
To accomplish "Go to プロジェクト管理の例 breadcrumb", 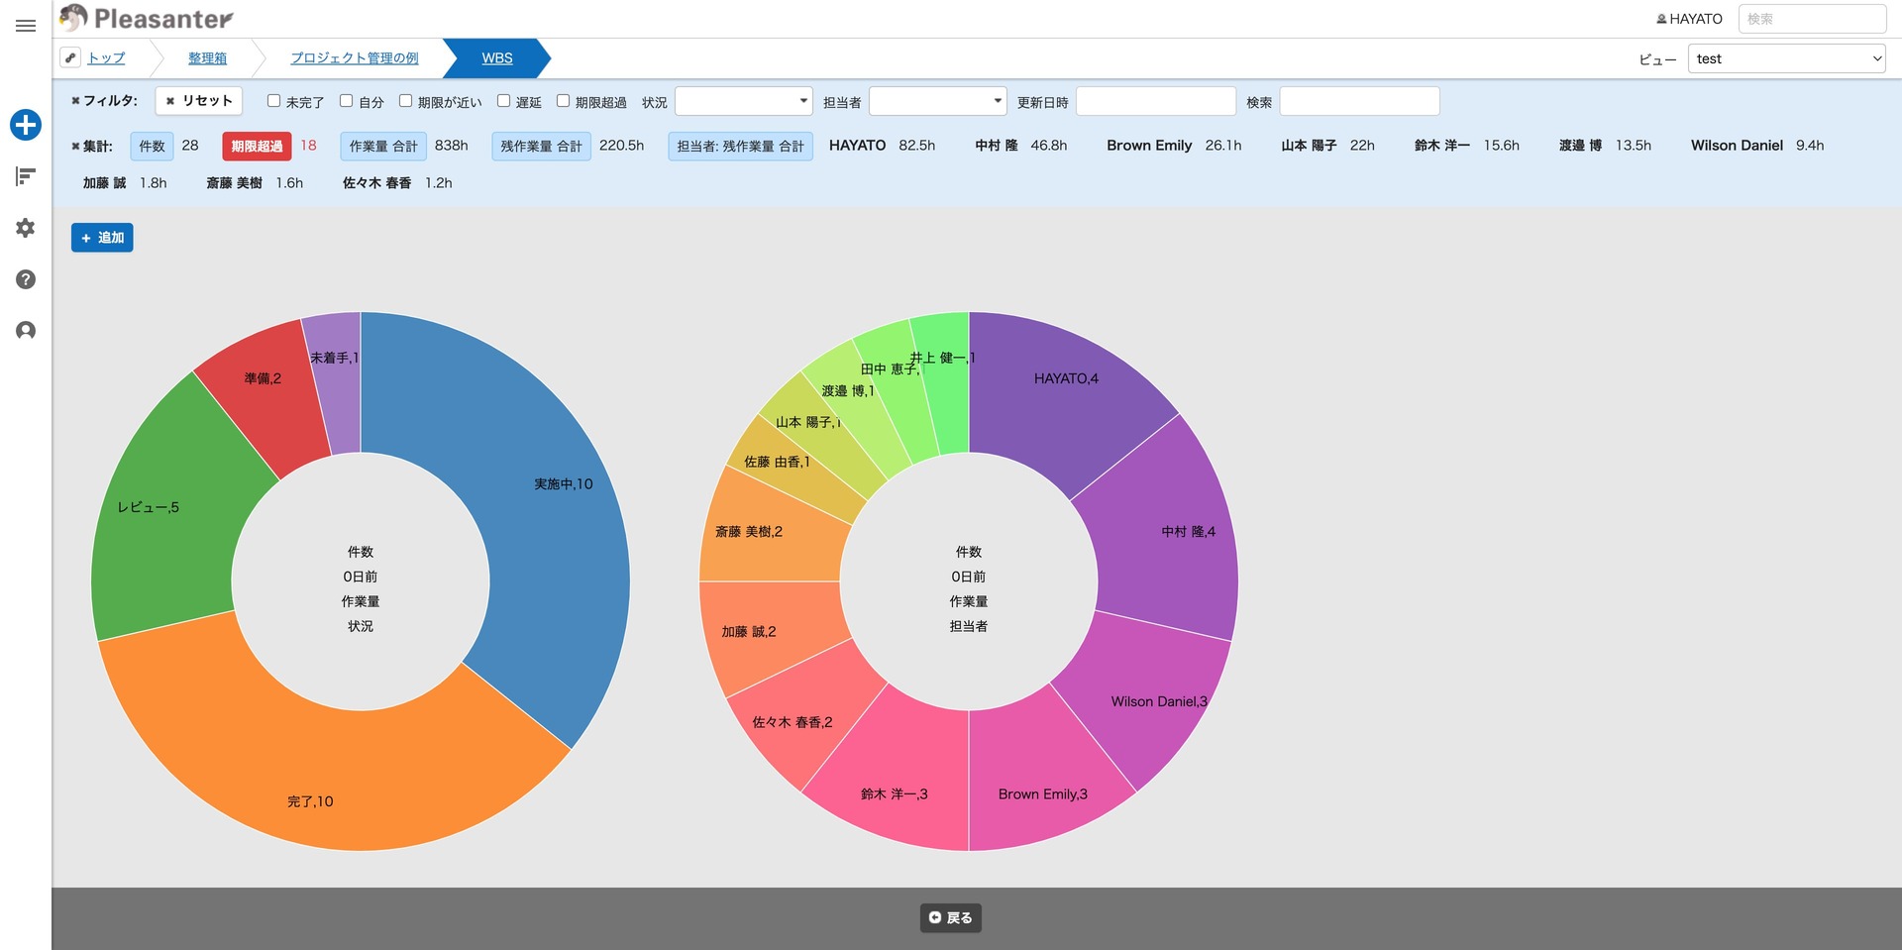I will 354,58.
